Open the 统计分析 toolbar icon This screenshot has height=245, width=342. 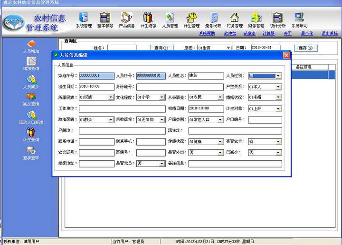point(278,20)
